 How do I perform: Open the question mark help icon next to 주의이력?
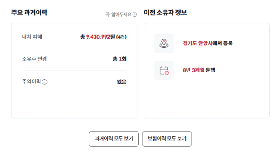(45, 82)
